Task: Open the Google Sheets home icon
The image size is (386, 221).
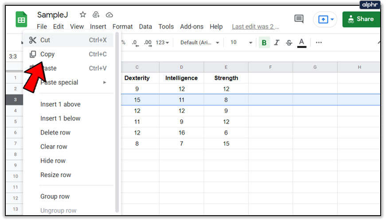Action: tap(21, 19)
